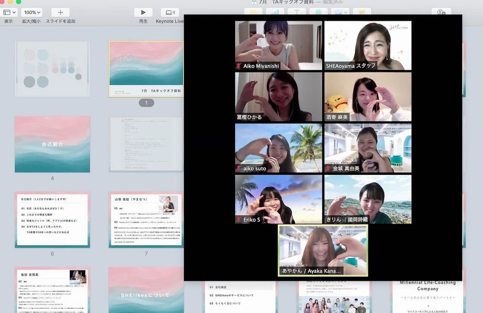The image size is (483, 313).
Task: Select slide 1 thumbnail titled TAキックオフ資料
Action: [x=146, y=69]
